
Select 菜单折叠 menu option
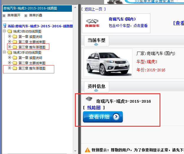pos(36,15)
